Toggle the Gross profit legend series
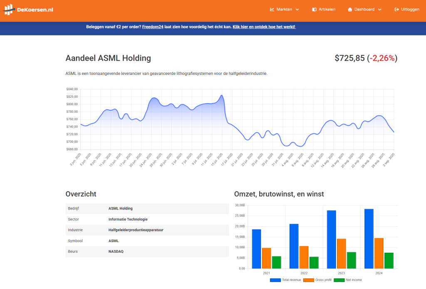 [323, 280]
